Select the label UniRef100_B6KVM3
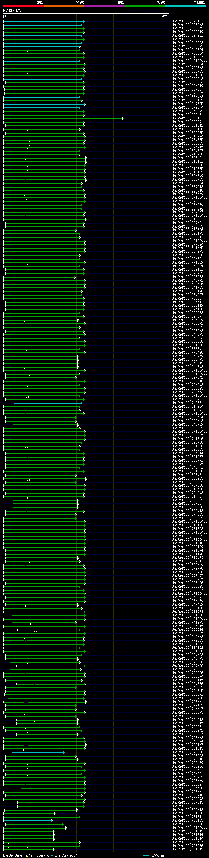The width and height of the screenshot is (209, 858). click(x=188, y=97)
